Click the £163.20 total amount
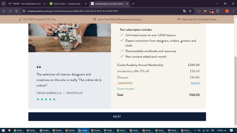The image size is (237, 133). (194, 95)
